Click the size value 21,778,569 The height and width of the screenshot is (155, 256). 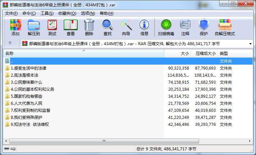tap(179, 103)
